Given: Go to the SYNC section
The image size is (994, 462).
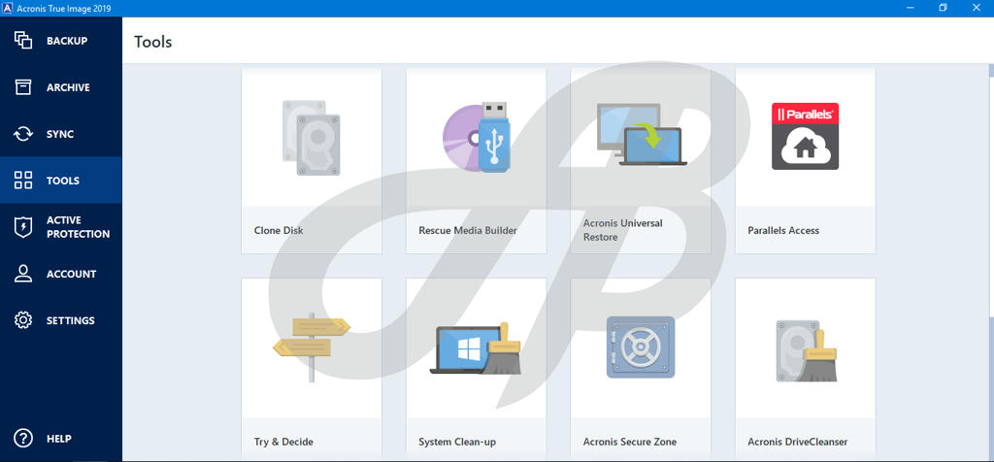Looking at the screenshot, I should point(60,134).
